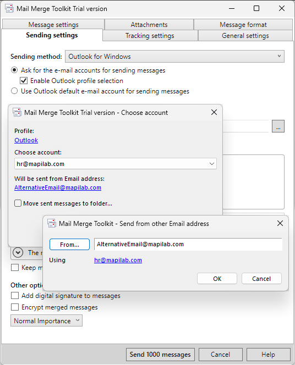Switch to the Message settings tab
The width and height of the screenshot is (295, 365).
[53, 24]
